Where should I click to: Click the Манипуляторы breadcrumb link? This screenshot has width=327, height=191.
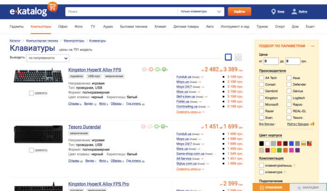point(74,41)
